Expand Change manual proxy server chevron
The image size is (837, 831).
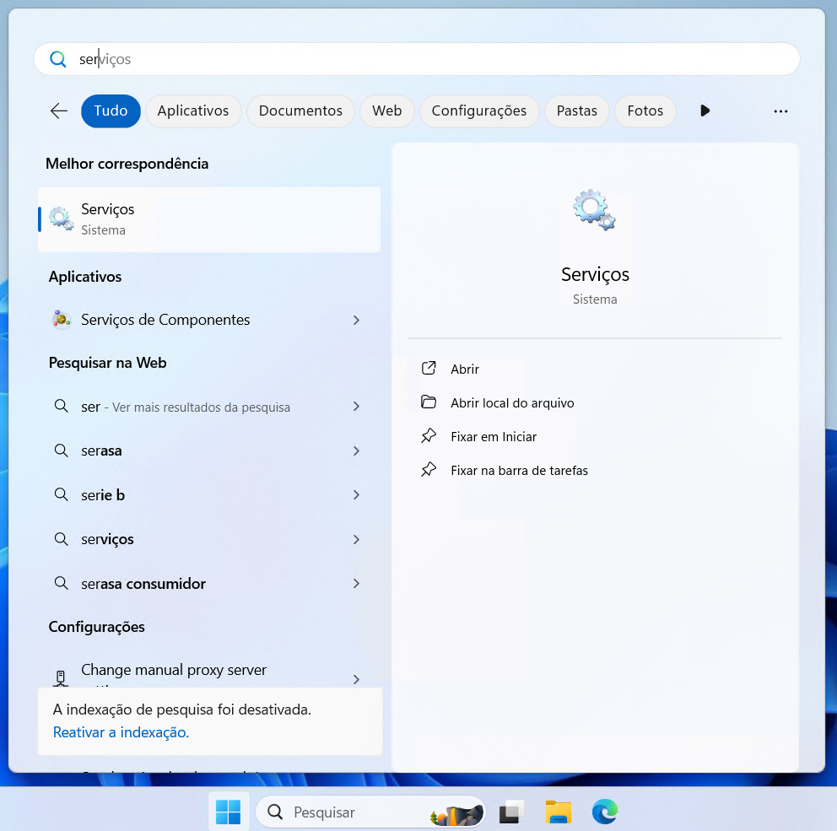(357, 679)
